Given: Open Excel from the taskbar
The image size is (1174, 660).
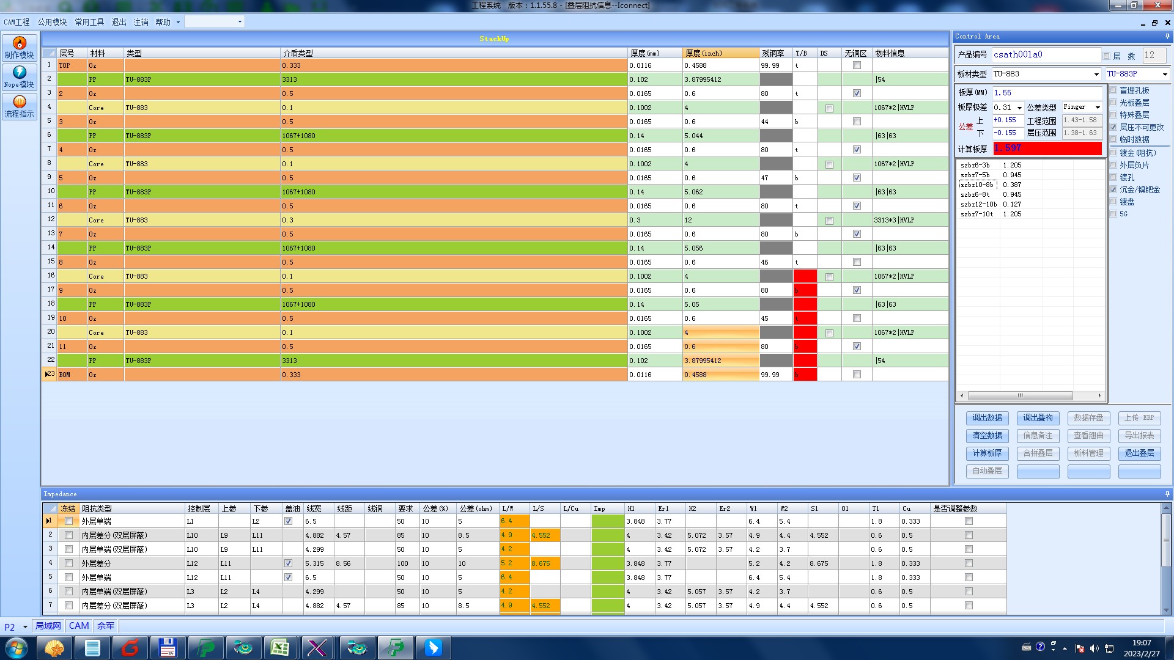Looking at the screenshot, I should pos(279,648).
